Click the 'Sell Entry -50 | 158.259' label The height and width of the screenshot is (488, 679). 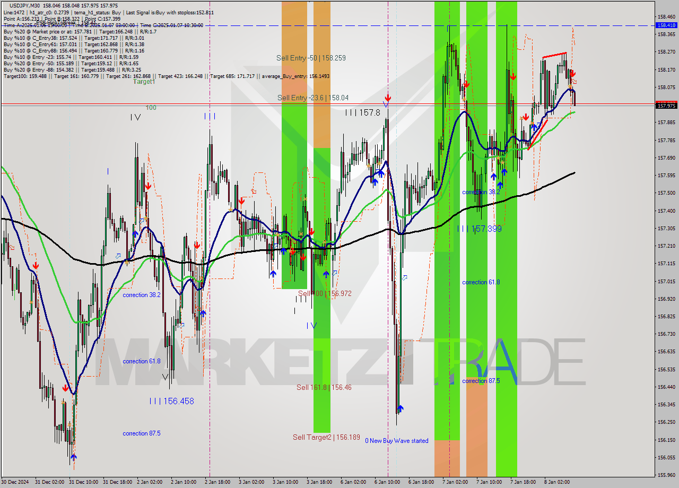(311, 58)
